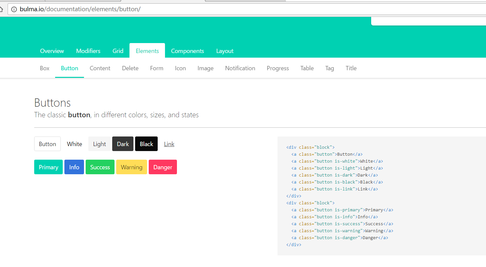Click the yellow Warning button
Viewport: 486px width, 267px height.
pos(131,167)
